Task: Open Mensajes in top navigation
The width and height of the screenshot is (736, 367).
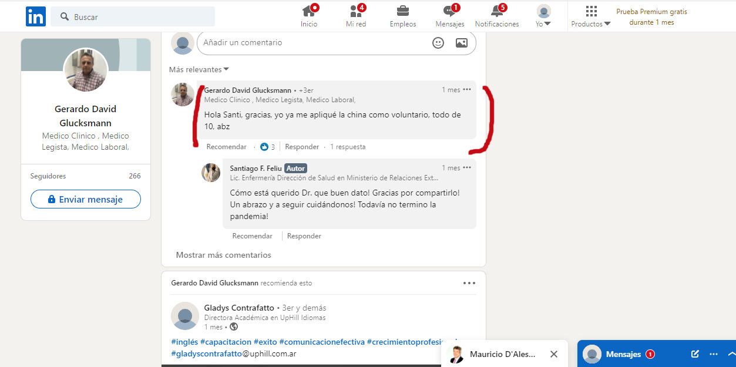Action: coord(450,16)
